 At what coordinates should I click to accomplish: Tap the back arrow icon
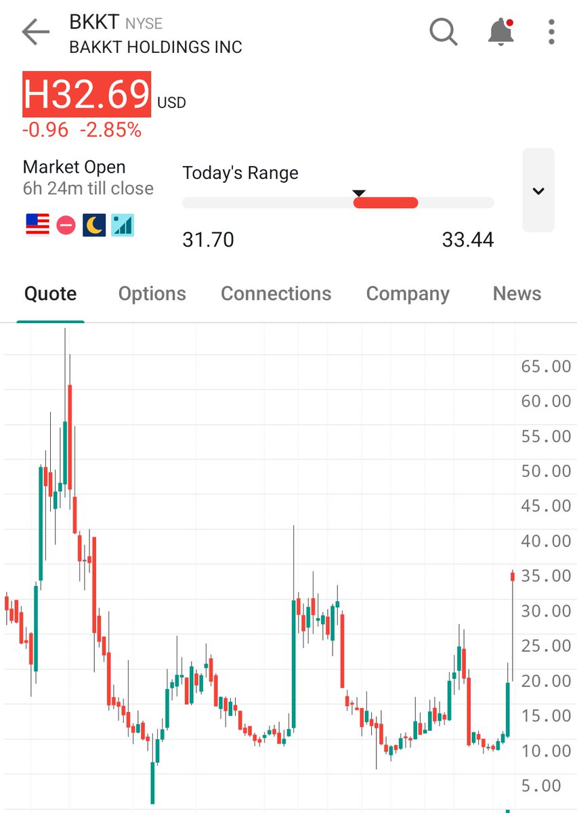click(36, 32)
